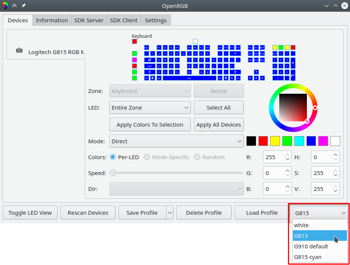Click the Select All button
This screenshot has height=265, width=350.
point(219,107)
